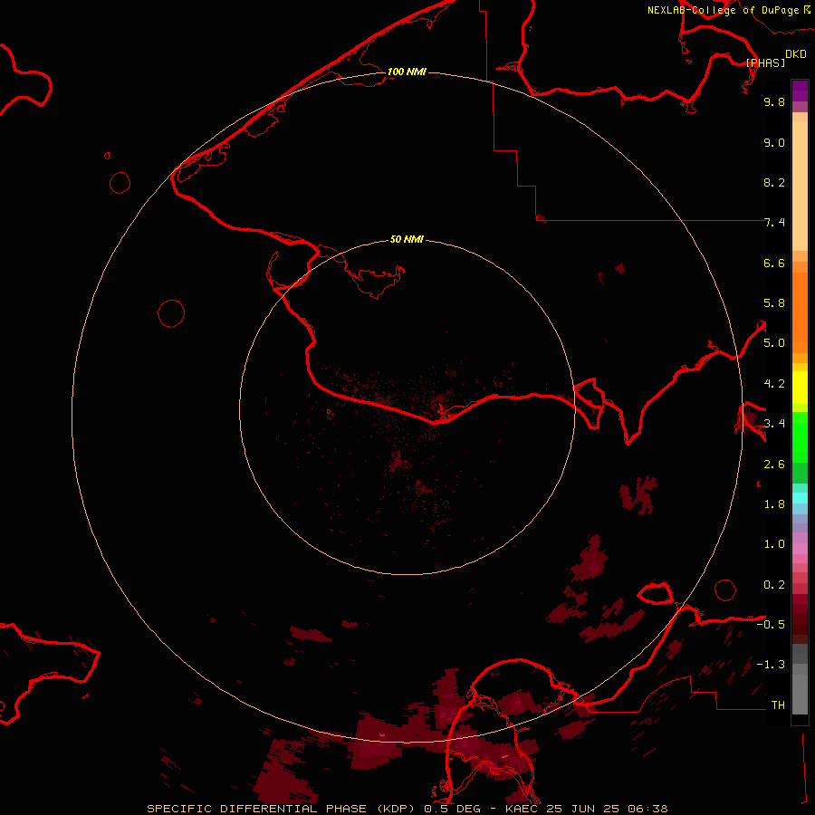The height and width of the screenshot is (815, 815).
Task: Click the 8.2 legend value
Action: coord(774,182)
